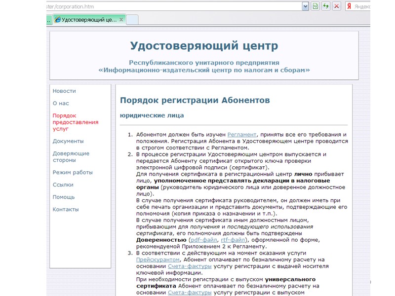This screenshot has height=296, width=395.
Task: Click the Internet Explorer favicon on tab
Action: coord(58,20)
